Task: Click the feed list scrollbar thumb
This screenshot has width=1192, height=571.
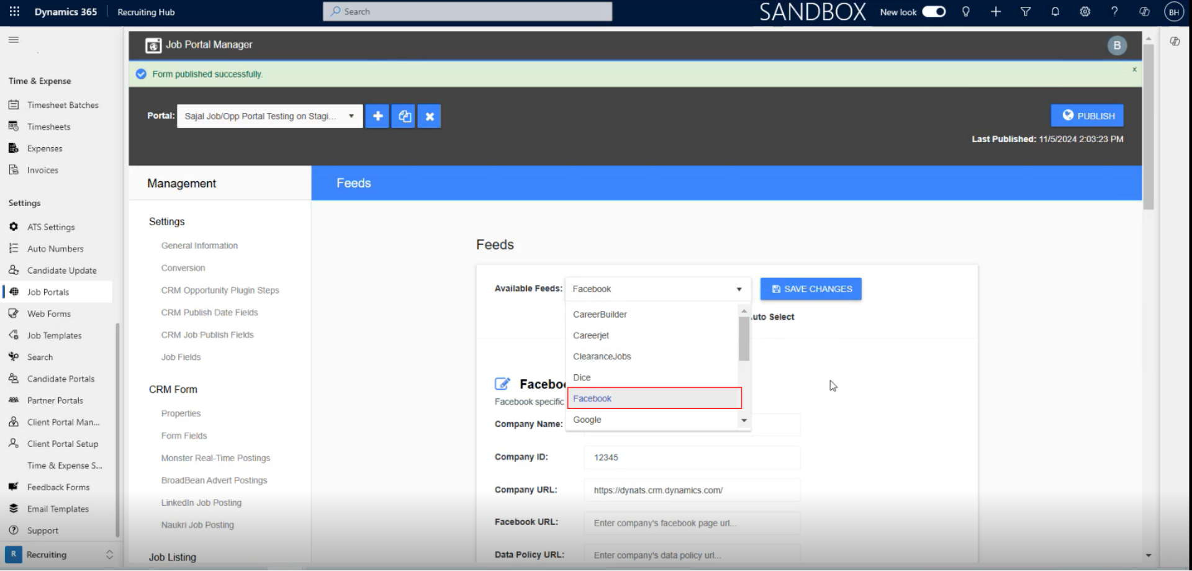Action: 744,339
